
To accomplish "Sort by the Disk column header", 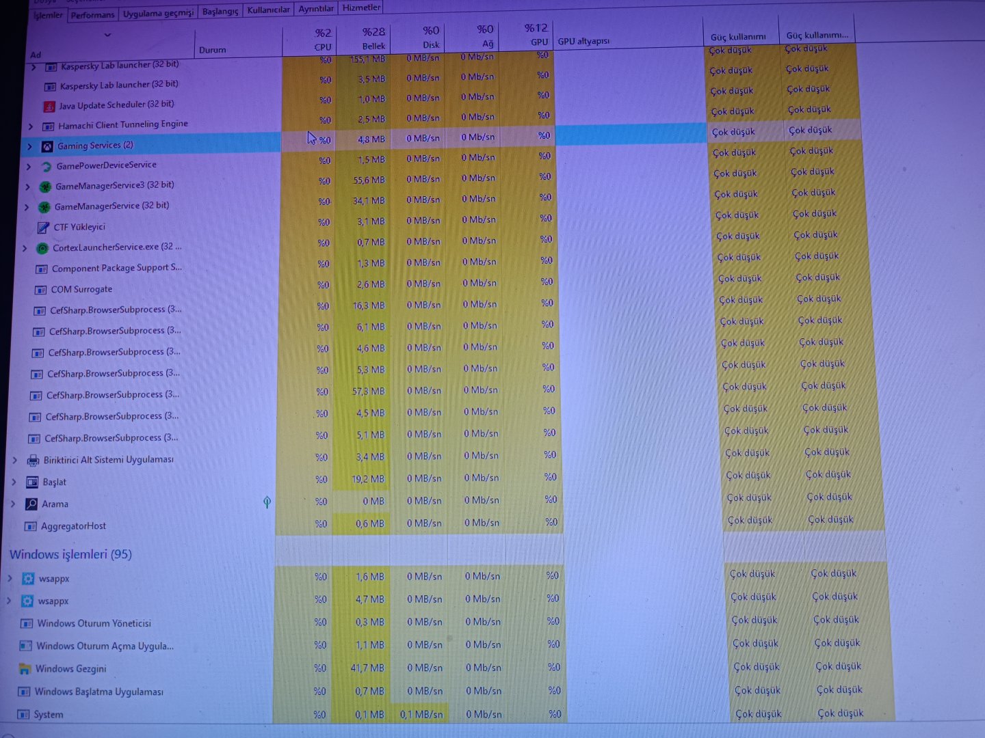I will (x=416, y=38).
